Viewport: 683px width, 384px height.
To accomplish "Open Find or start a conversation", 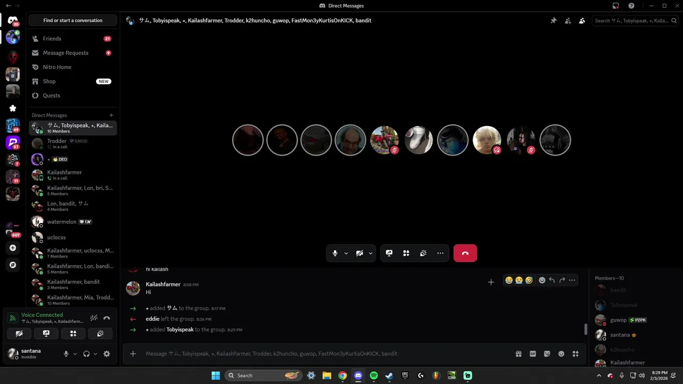I will pos(73,20).
